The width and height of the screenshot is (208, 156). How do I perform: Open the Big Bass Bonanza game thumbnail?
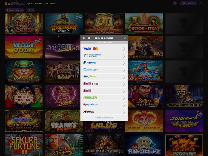(64, 24)
